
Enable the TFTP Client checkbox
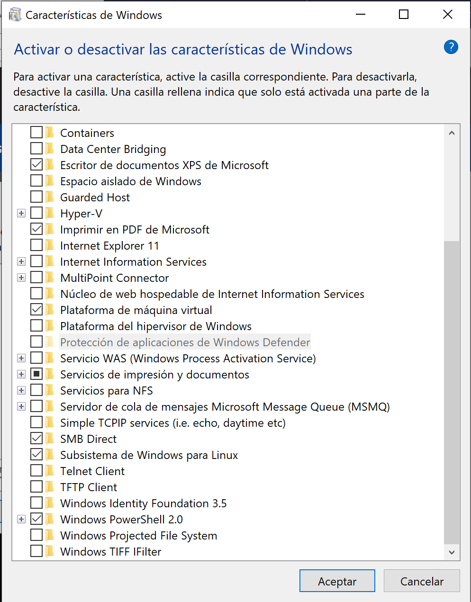pyautogui.click(x=36, y=486)
